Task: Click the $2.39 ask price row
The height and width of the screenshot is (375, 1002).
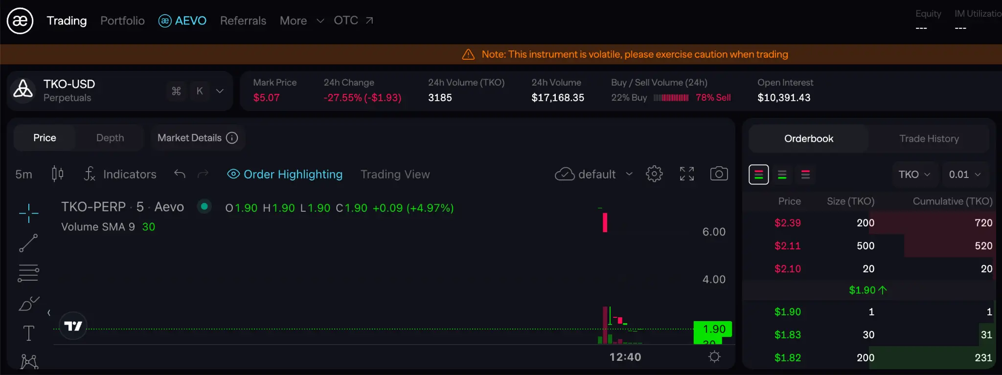Action: (787, 223)
